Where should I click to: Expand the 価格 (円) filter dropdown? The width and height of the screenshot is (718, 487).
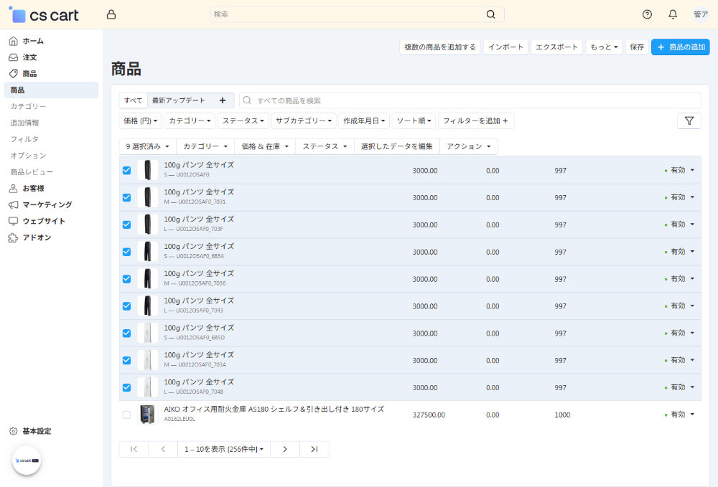pyautogui.click(x=140, y=120)
